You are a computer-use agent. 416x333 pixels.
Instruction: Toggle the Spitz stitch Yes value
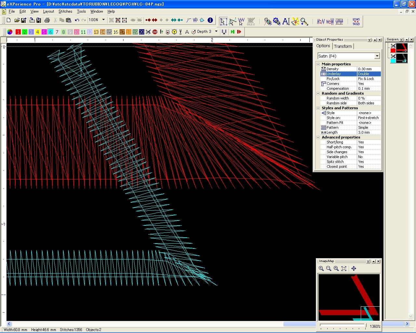pos(369,162)
